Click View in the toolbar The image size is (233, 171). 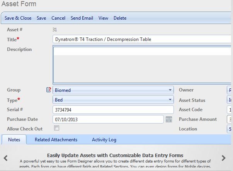(x=103, y=18)
